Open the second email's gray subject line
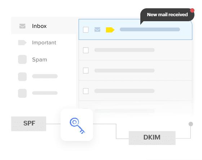 pos(124,50)
